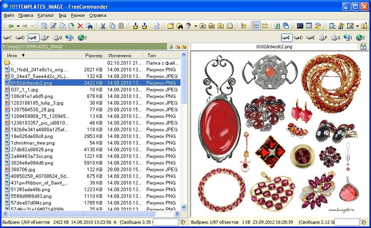Viewport: 371px width, 228px height.
Task: Select file 037_1_1.jpg
Action: [91, 90]
